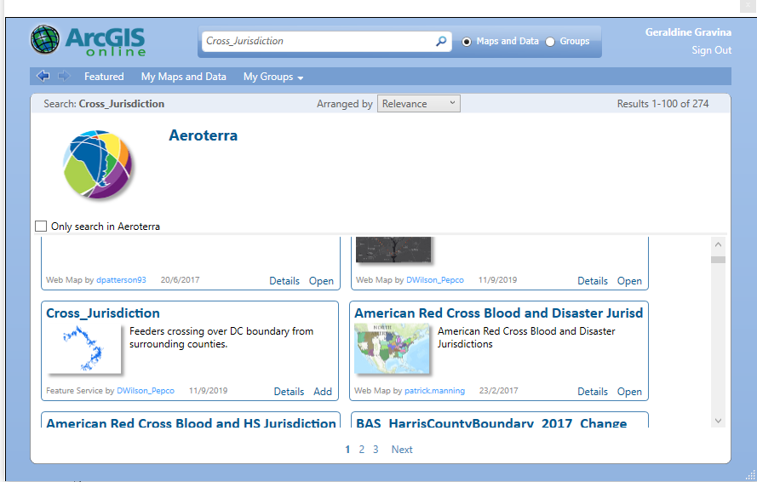
Task: Click American Red Cross Blood and Disaster Jurisd title
Action: [x=499, y=313]
